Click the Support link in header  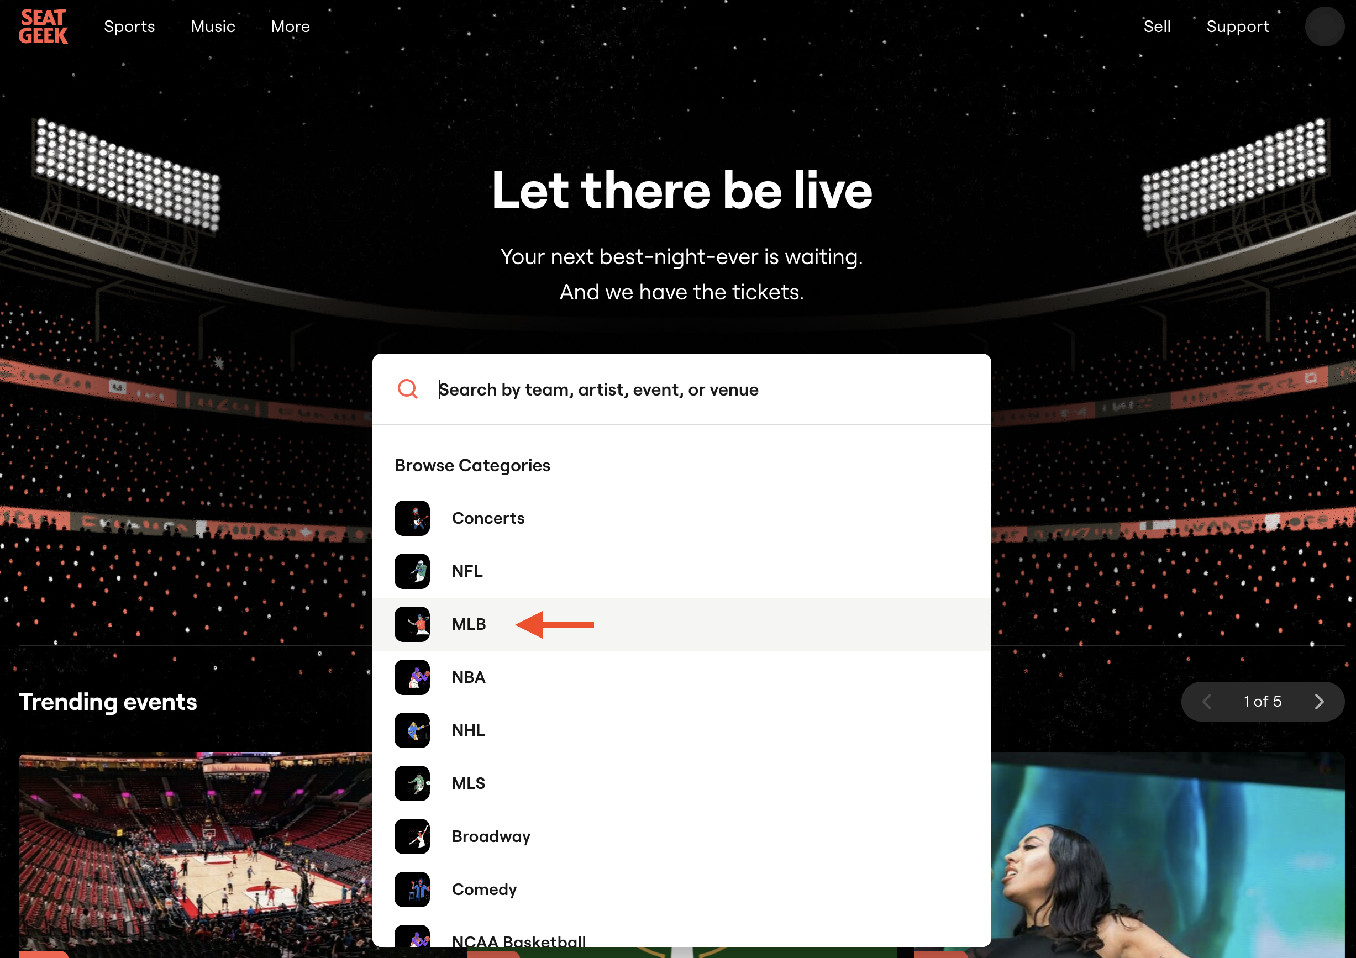click(1237, 27)
